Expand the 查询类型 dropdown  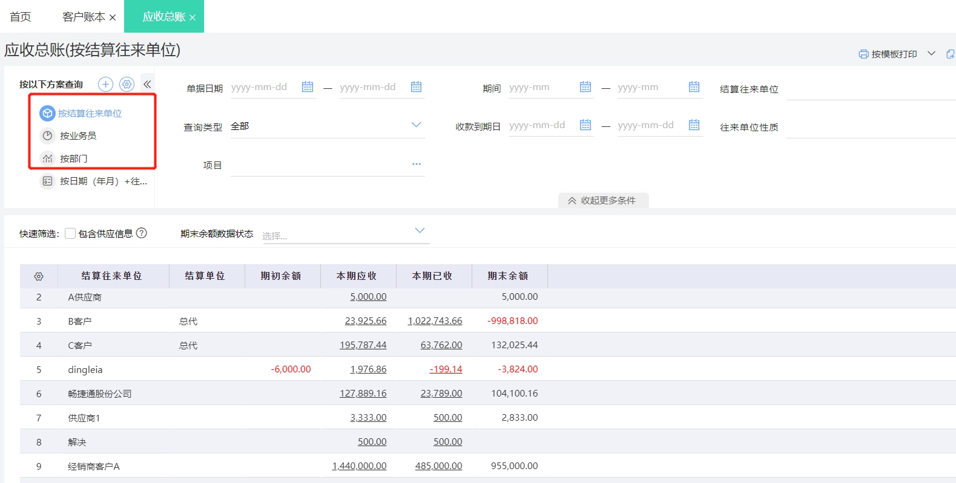416,125
